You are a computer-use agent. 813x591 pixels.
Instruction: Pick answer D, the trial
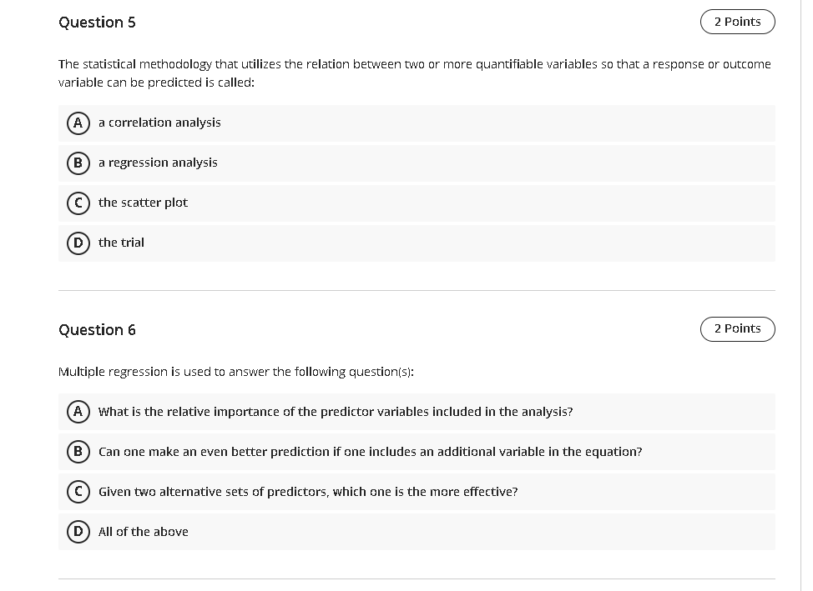pos(78,243)
